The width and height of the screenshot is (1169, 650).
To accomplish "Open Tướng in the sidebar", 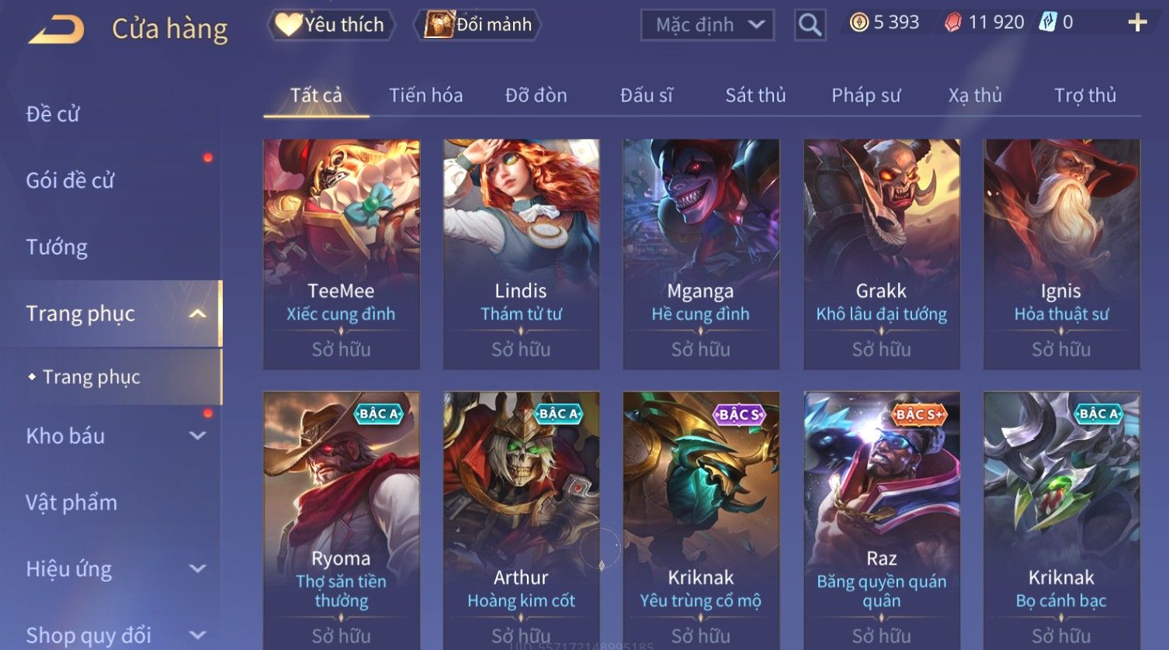I will [57, 247].
